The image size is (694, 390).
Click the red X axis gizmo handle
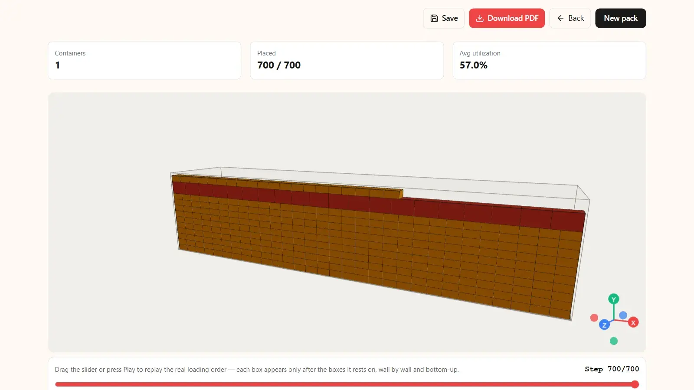633,322
